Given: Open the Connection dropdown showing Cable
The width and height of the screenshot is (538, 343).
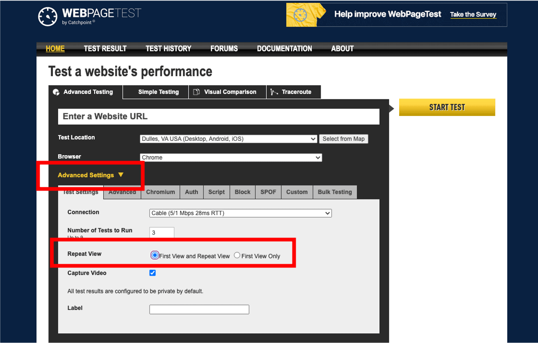Looking at the screenshot, I should pos(240,213).
